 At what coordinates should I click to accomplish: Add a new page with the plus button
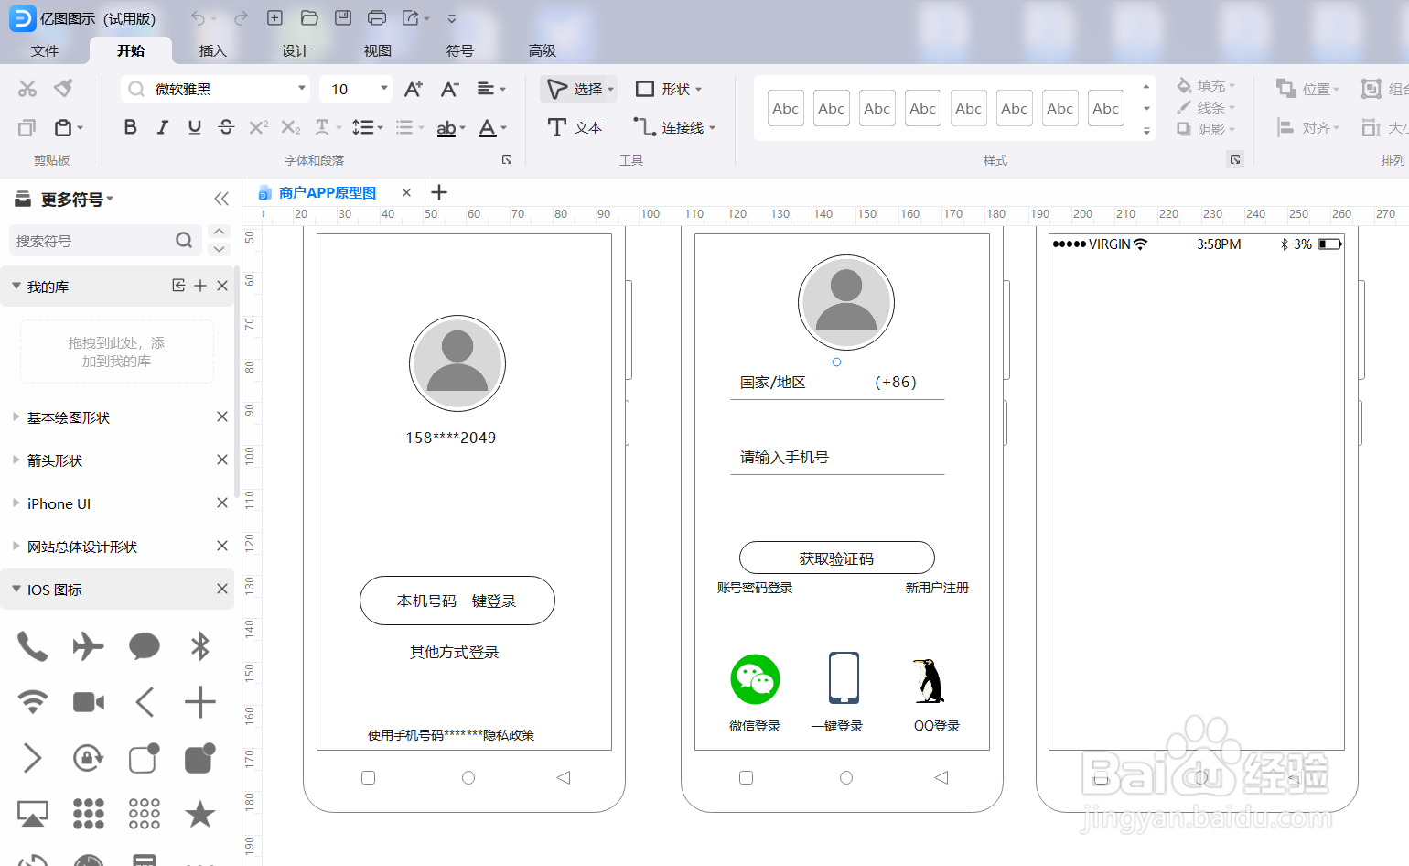click(439, 192)
